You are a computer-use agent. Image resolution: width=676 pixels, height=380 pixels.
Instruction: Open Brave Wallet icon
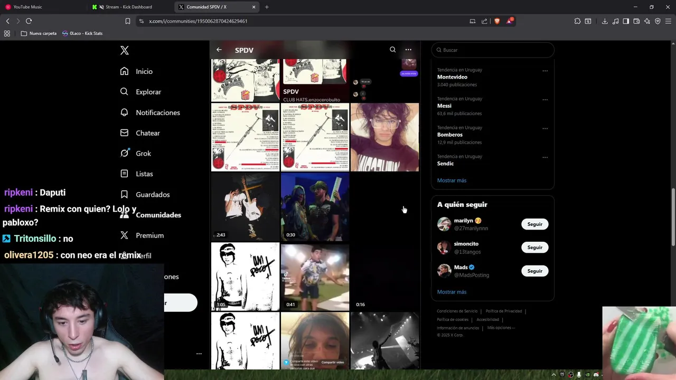pyautogui.click(x=636, y=21)
